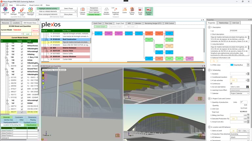Open the Relationships tab
This screenshot has height=141, width=252.
click(224, 23)
